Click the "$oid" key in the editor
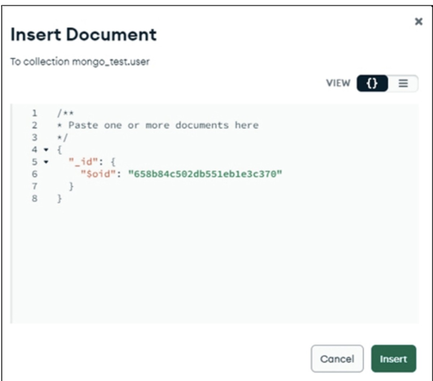Screen dimensions: 433x381 pyautogui.click(x=98, y=174)
